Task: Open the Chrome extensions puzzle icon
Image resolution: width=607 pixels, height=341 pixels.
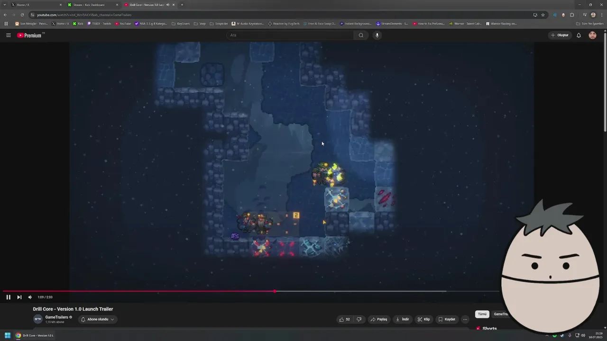Action: [x=572, y=15]
